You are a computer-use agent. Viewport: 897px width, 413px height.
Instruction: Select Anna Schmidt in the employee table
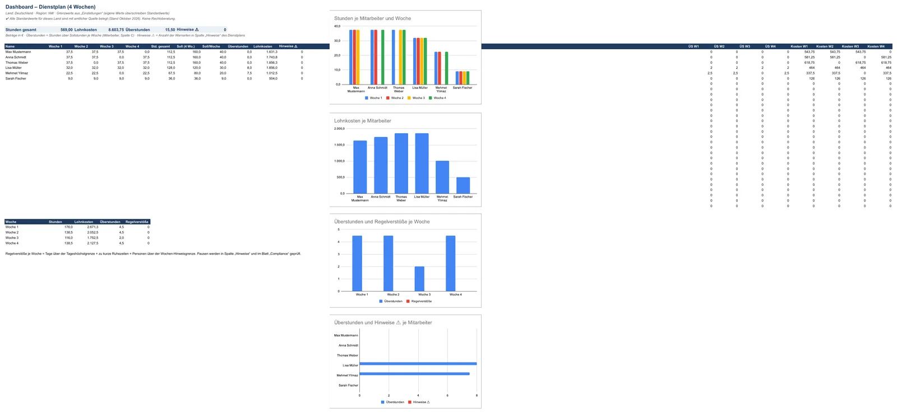[x=16, y=57]
